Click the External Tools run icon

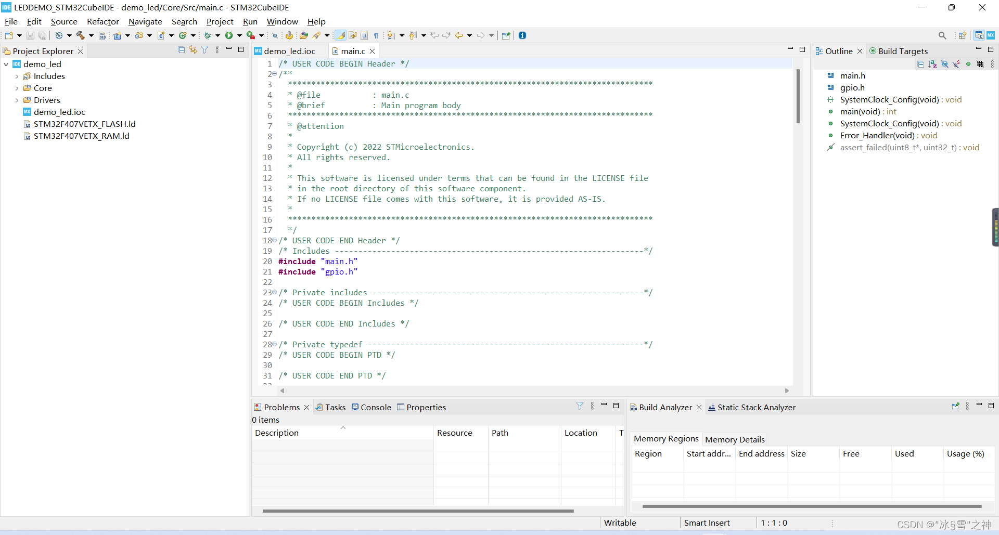point(251,35)
